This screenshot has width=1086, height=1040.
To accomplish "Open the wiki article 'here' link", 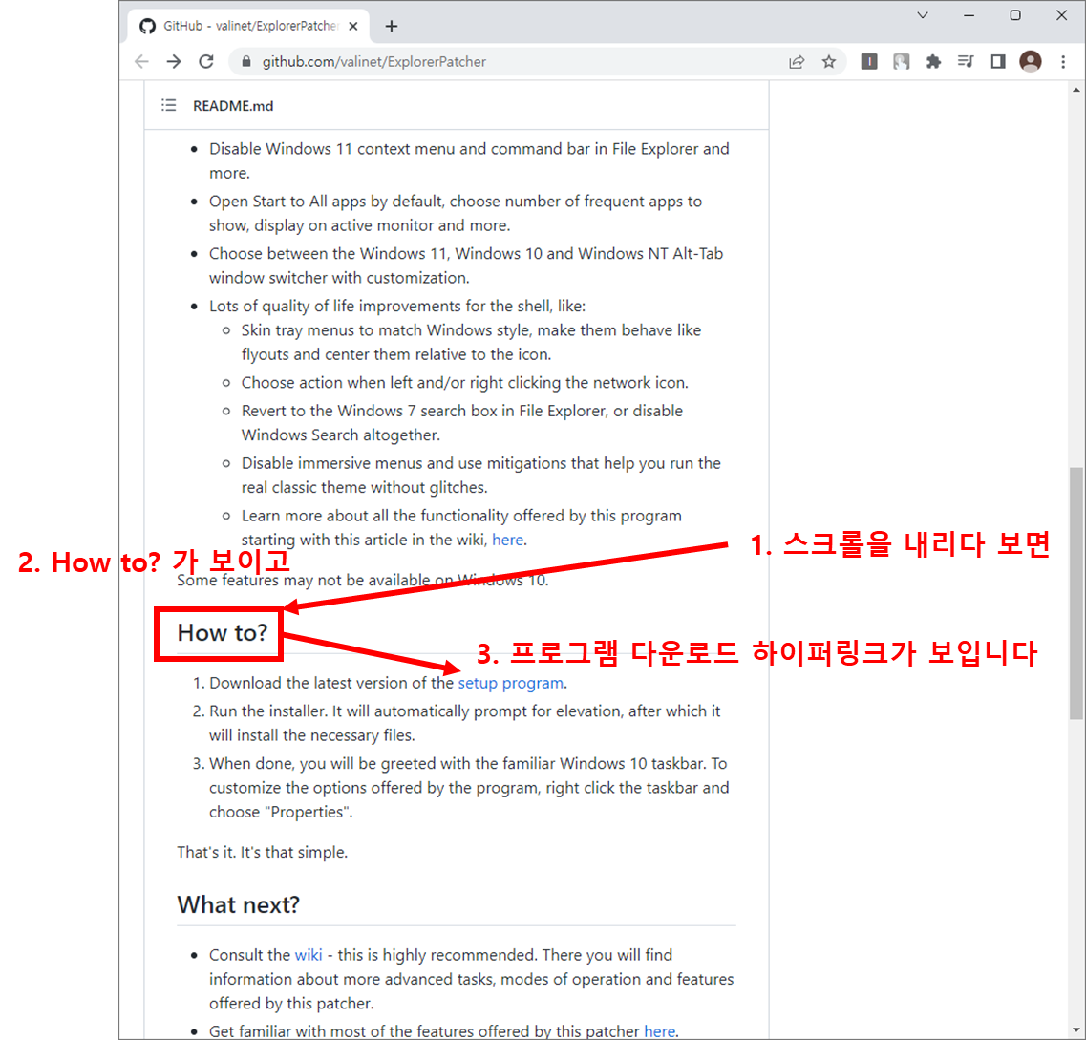I will (x=508, y=541).
